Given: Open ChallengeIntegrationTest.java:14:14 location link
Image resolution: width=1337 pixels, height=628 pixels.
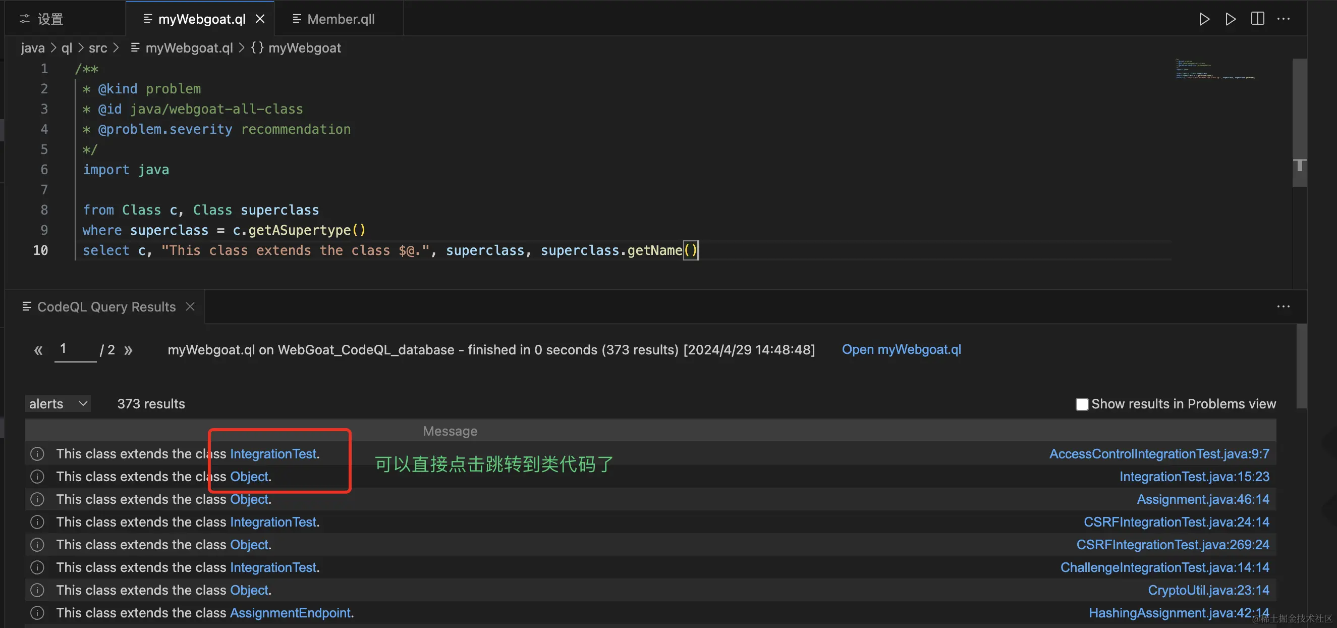Looking at the screenshot, I should pyautogui.click(x=1164, y=567).
